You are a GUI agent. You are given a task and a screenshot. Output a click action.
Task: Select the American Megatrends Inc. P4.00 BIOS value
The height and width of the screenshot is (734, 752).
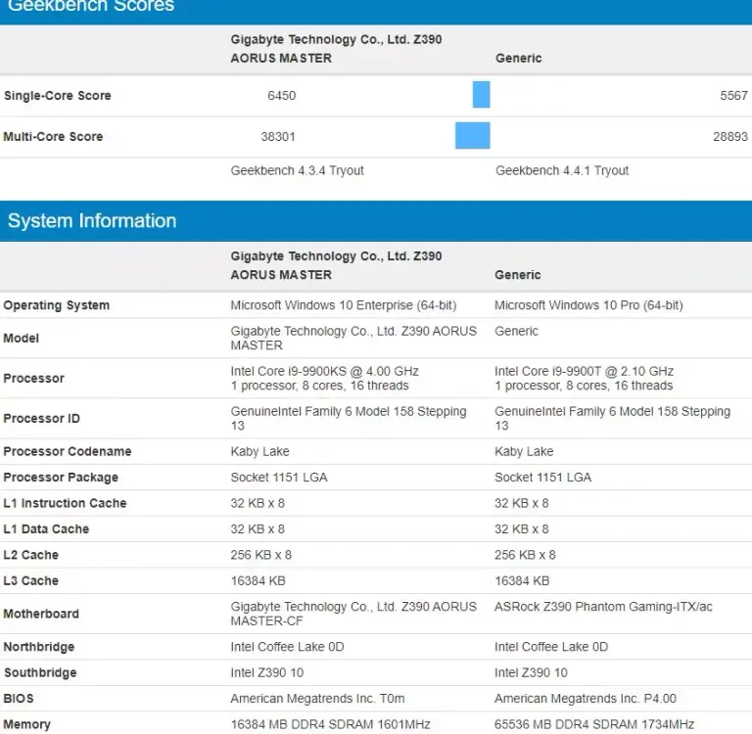pos(586,699)
